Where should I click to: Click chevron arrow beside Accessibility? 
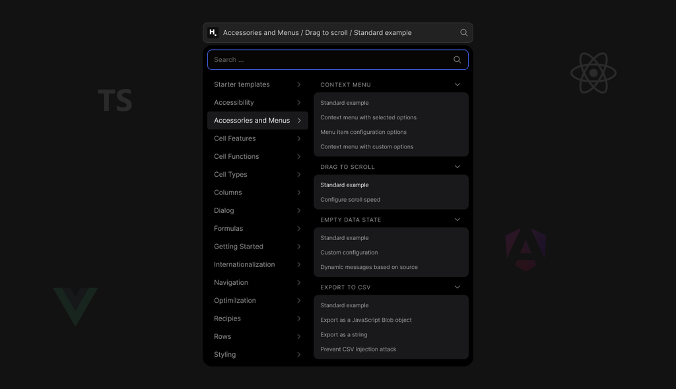(299, 103)
